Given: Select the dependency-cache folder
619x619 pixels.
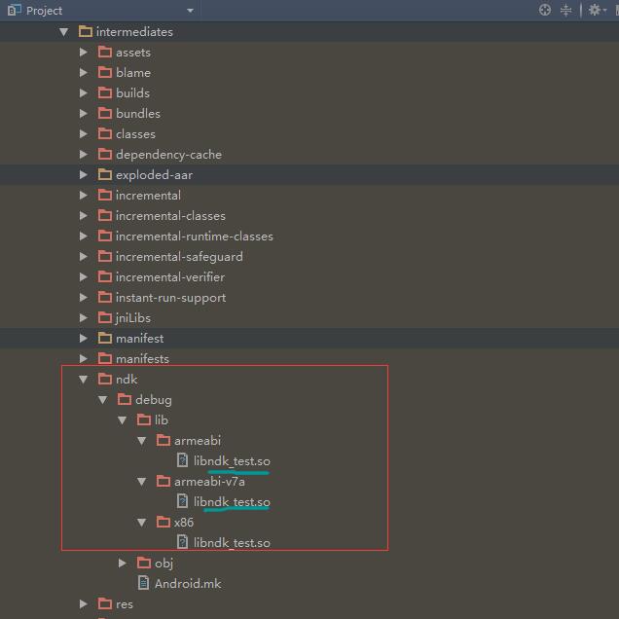Looking at the screenshot, I should (x=168, y=155).
